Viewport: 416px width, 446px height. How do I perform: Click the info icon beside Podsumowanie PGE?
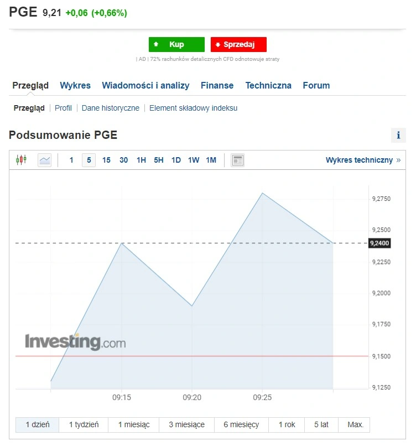click(x=398, y=135)
